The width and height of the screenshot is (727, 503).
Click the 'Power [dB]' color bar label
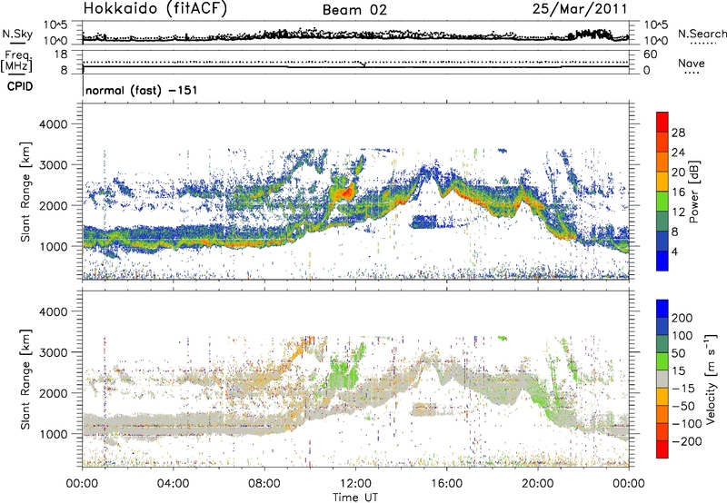click(694, 192)
